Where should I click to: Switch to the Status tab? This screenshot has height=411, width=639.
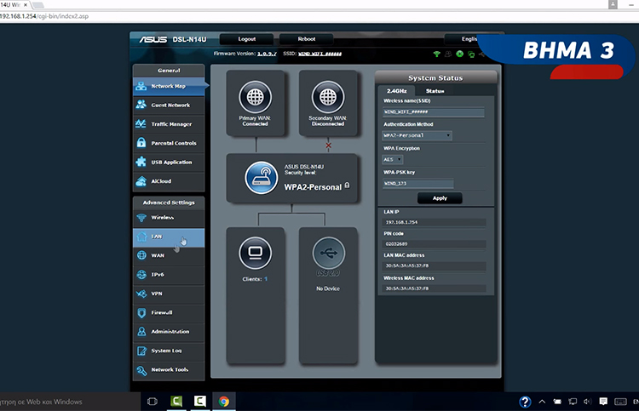(x=435, y=91)
